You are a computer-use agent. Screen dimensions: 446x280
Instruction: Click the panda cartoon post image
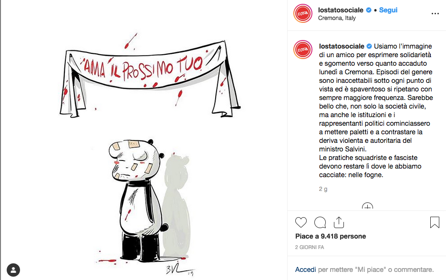click(144, 140)
